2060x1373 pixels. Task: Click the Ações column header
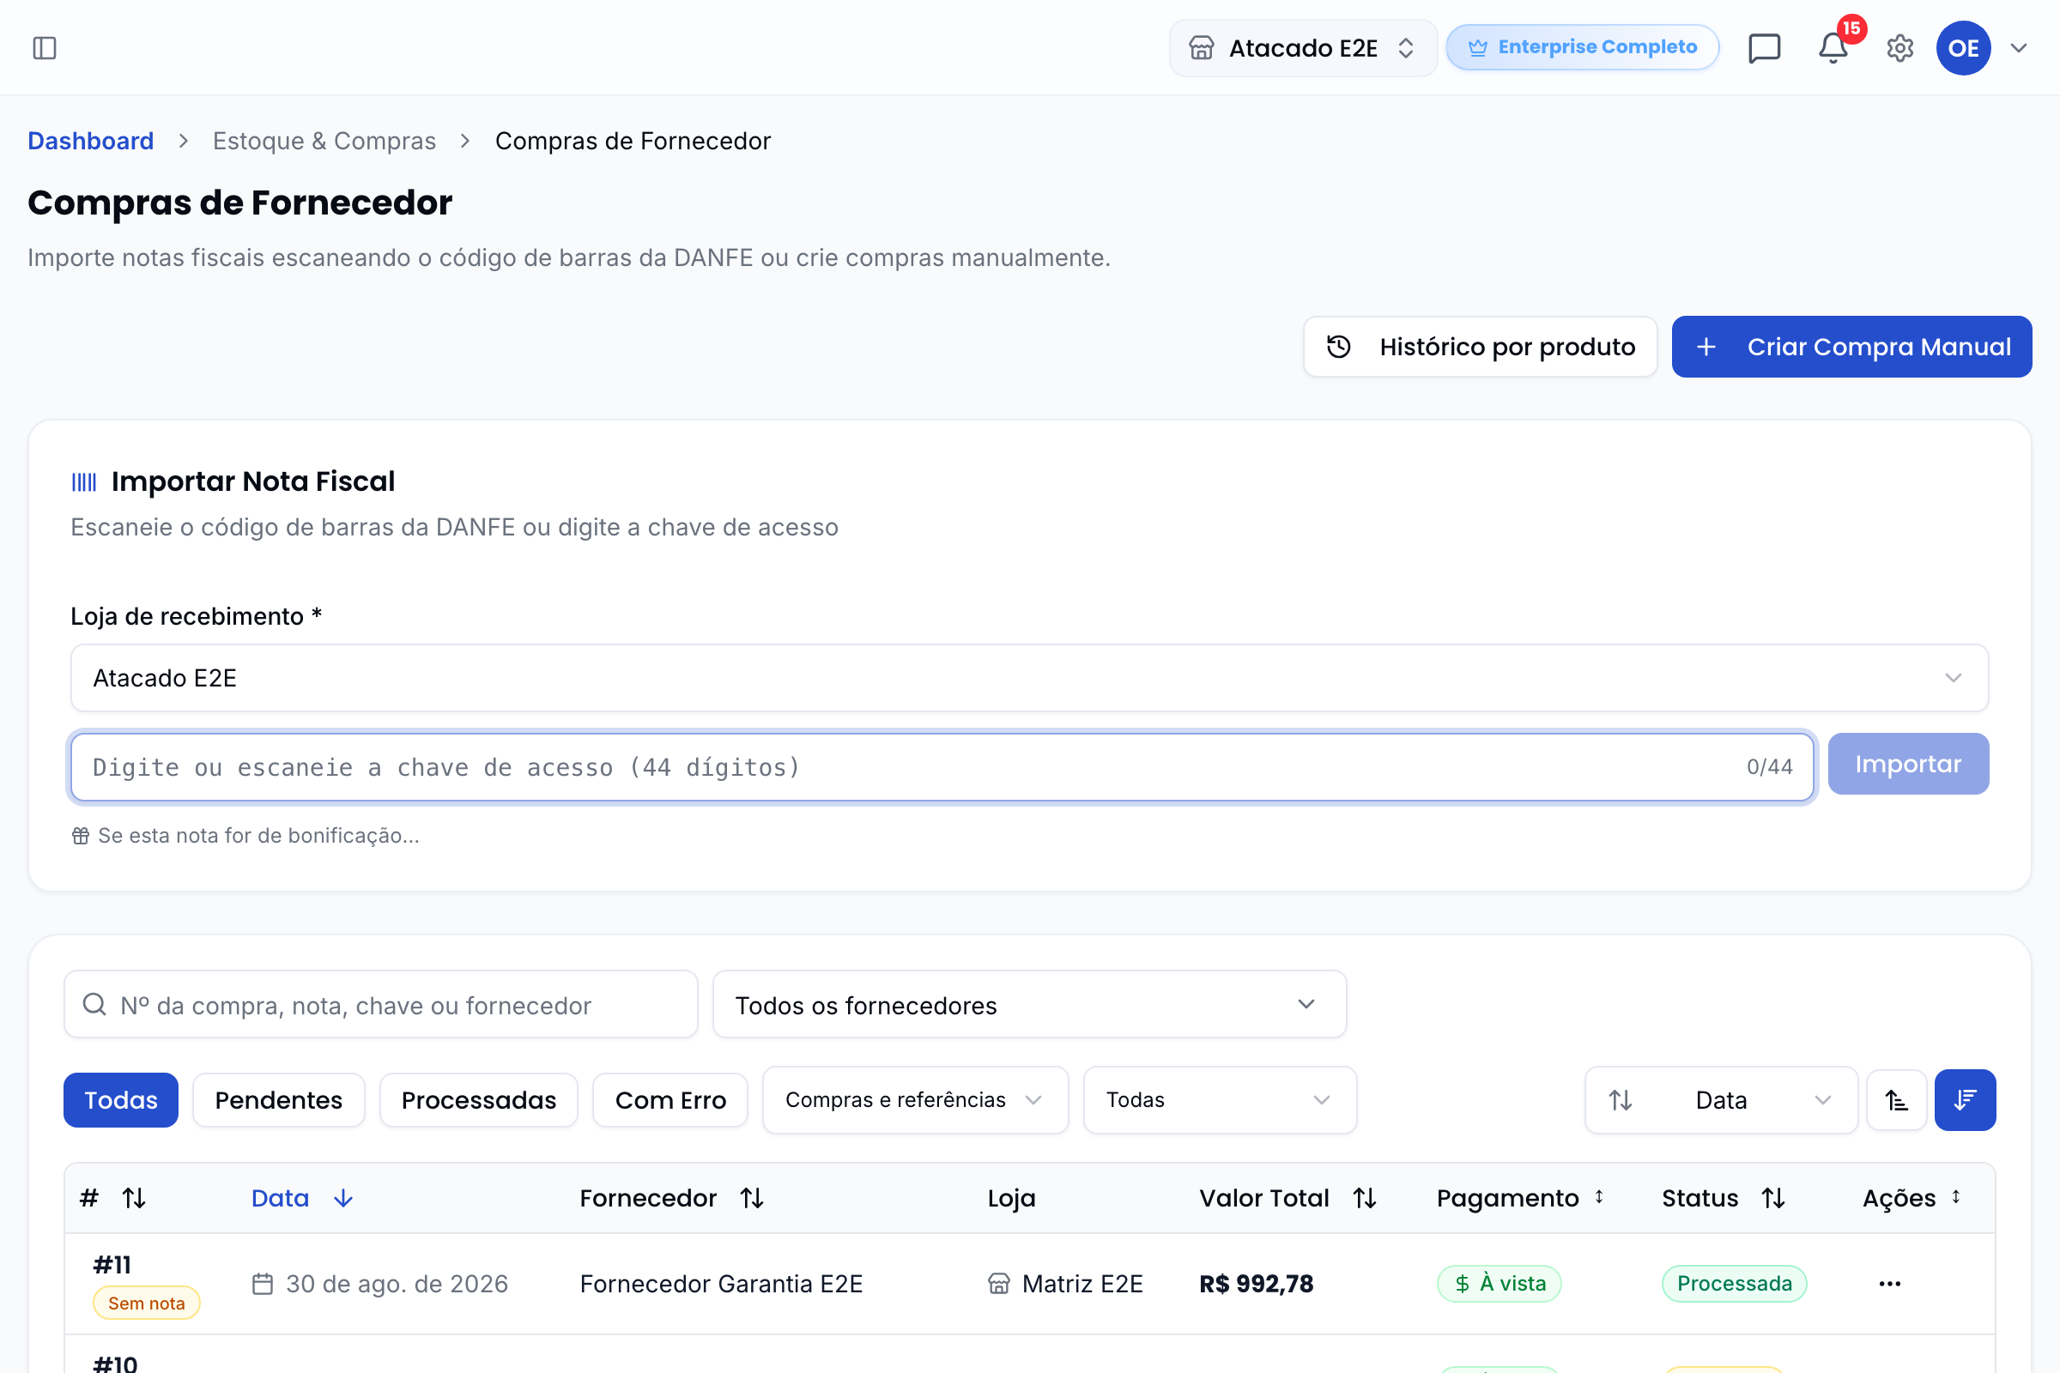point(1912,1198)
